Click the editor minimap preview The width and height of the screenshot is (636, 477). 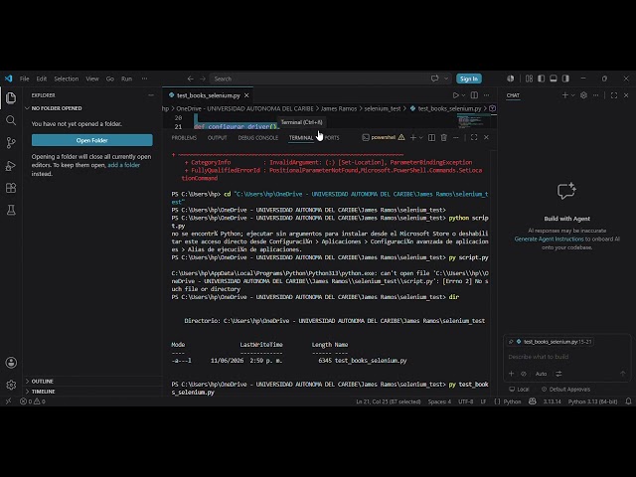pos(473,120)
